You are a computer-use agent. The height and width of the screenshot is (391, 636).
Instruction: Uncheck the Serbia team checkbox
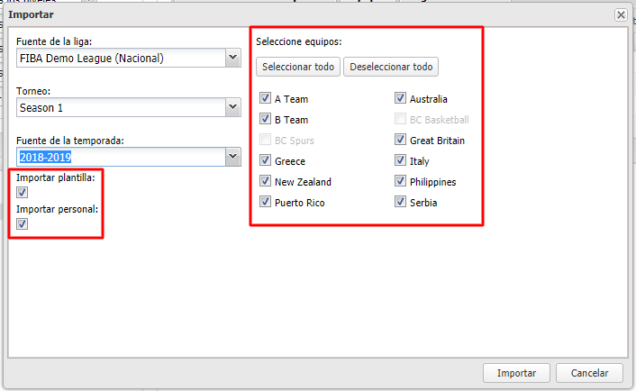[x=401, y=203]
